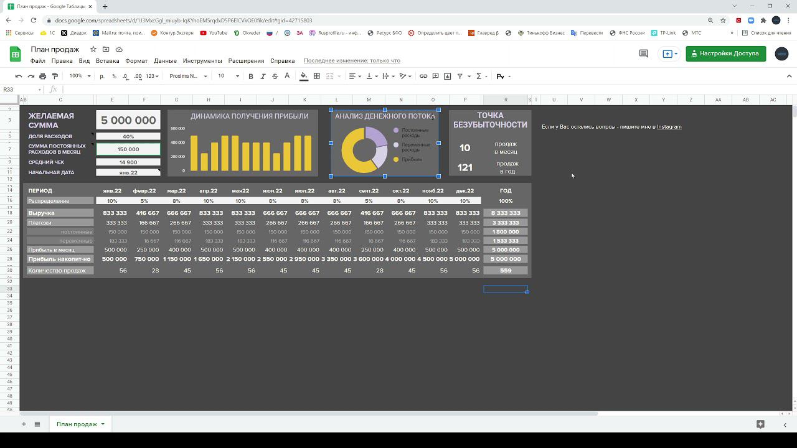Increase decimal places
Image resolution: width=797 pixels, height=448 pixels.
point(138,76)
